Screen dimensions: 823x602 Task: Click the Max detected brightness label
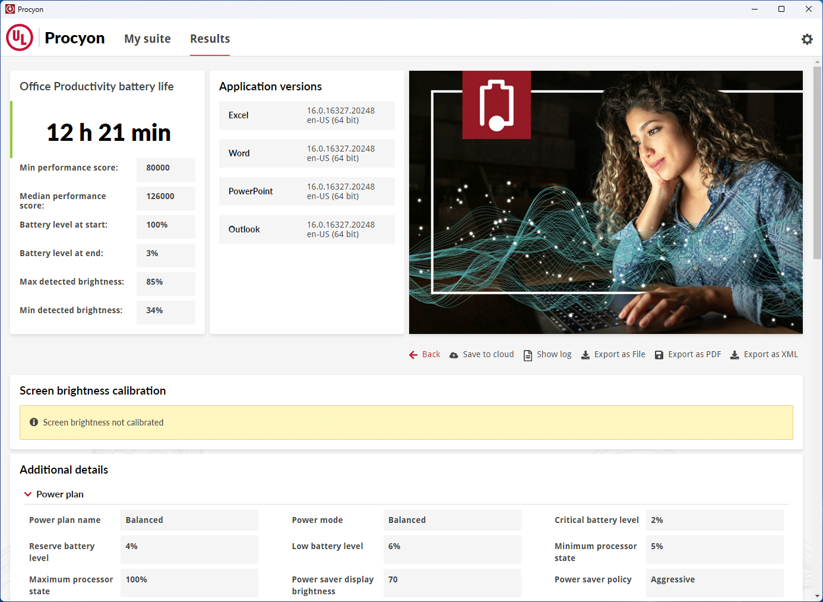(x=72, y=282)
